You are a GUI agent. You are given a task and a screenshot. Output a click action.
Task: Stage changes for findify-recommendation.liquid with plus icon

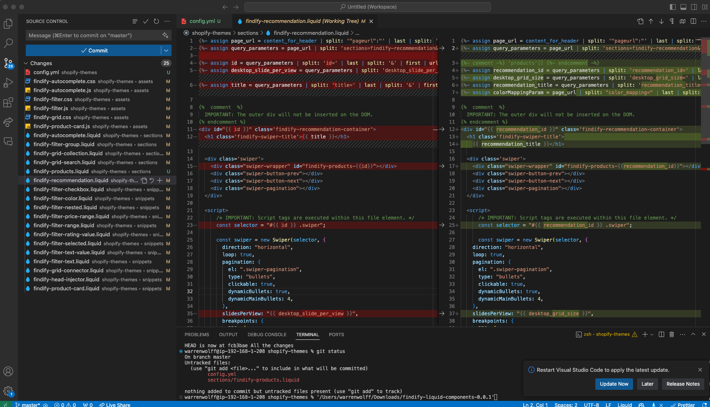click(160, 181)
